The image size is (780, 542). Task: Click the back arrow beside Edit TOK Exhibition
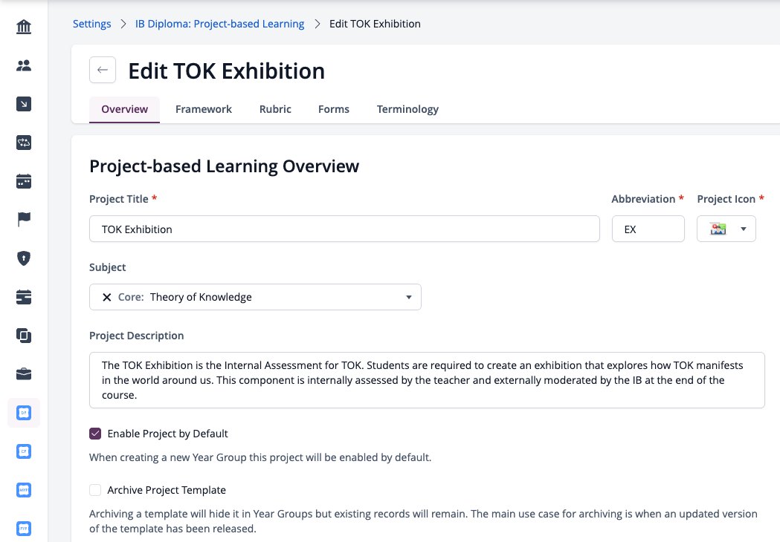tap(103, 70)
